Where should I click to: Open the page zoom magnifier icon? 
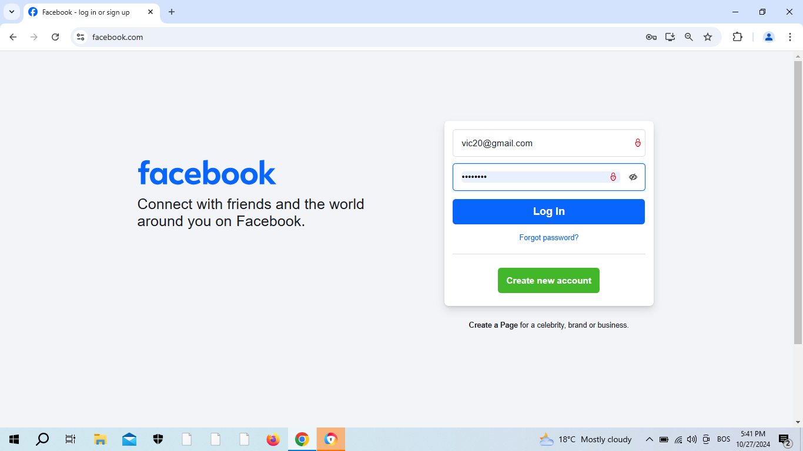[689, 37]
